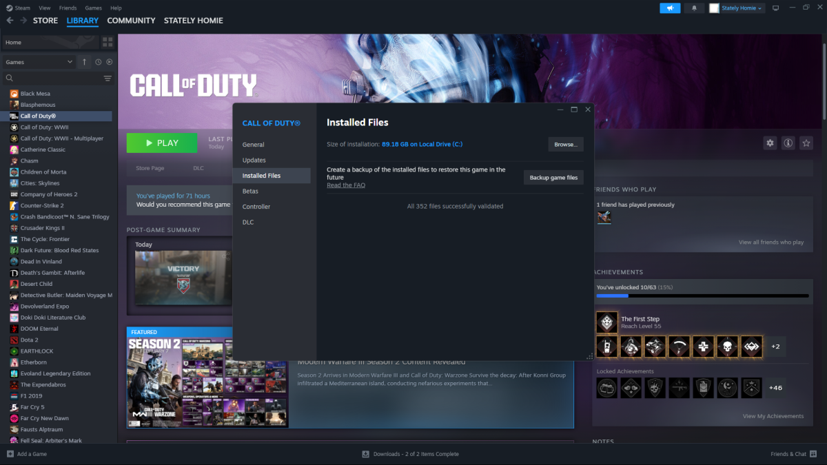Click the advanced filter icon in search bar

click(108, 79)
